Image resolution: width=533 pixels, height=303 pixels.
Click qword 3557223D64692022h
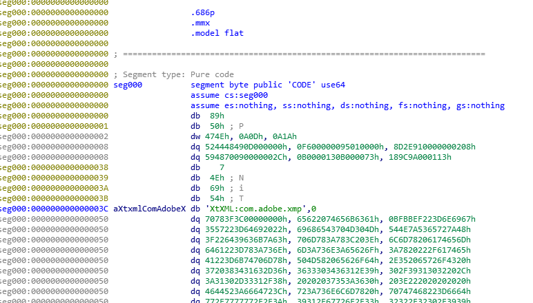[246, 230]
